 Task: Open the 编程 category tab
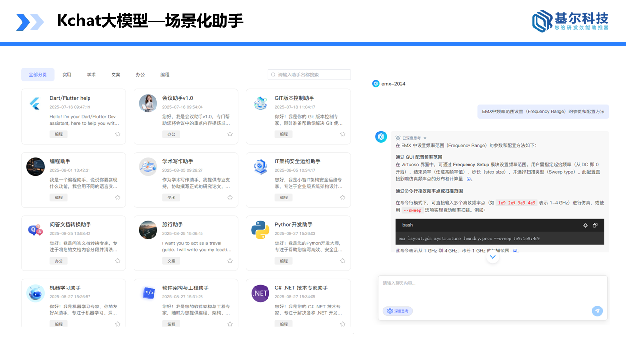165,74
